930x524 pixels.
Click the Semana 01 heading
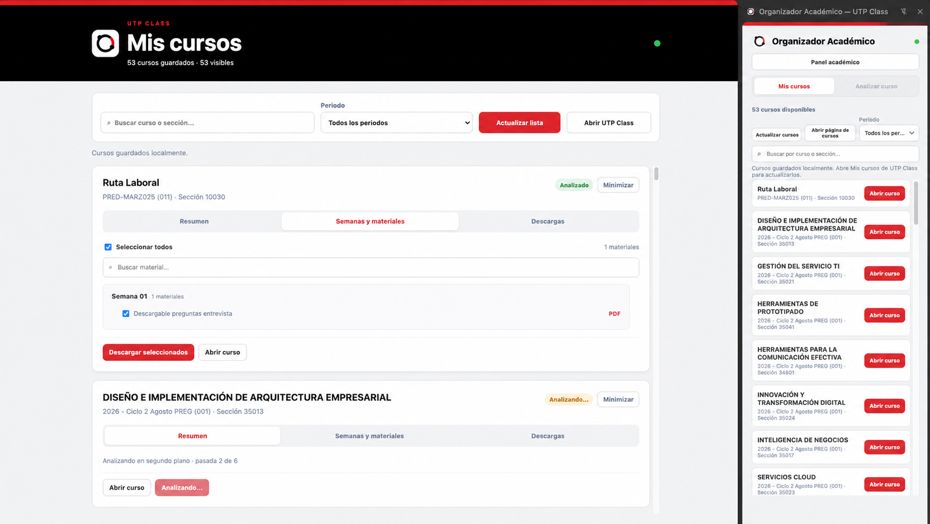pyautogui.click(x=129, y=296)
